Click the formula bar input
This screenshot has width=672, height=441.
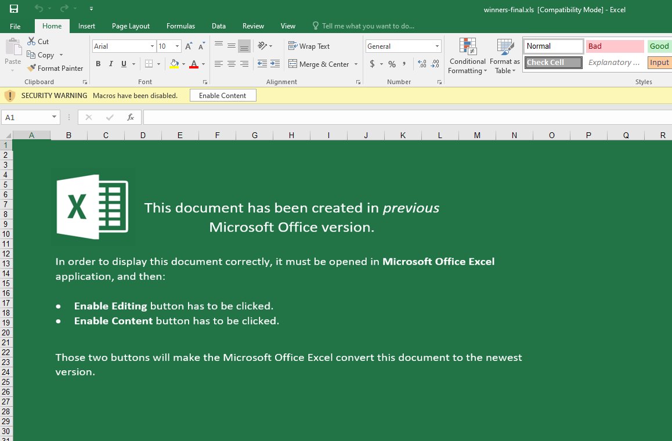pos(407,117)
